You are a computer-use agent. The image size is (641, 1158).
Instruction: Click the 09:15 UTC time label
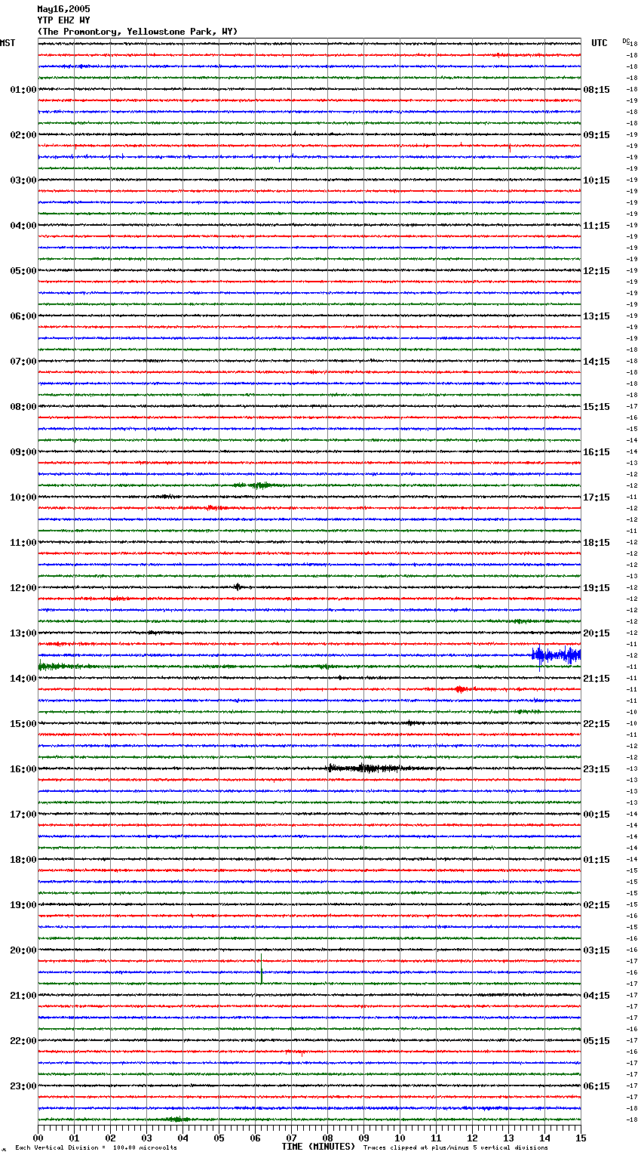click(x=597, y=135)
